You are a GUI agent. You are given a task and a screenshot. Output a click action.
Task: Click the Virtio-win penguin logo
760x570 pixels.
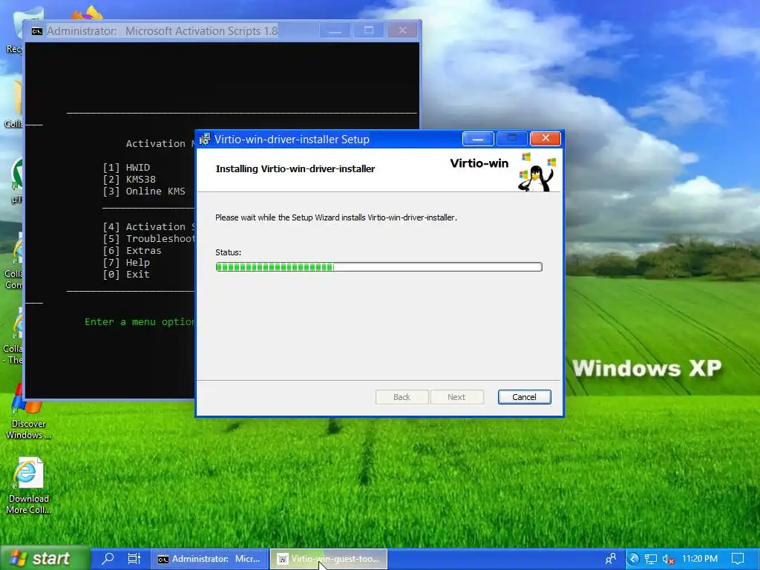tap(537, 172)
